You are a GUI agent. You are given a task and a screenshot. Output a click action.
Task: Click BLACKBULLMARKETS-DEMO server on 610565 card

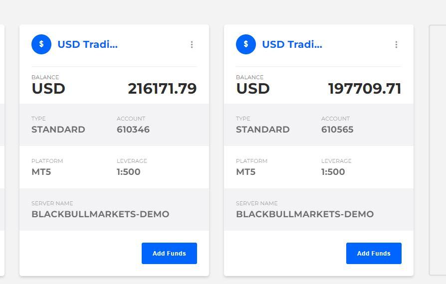(305, 214)
